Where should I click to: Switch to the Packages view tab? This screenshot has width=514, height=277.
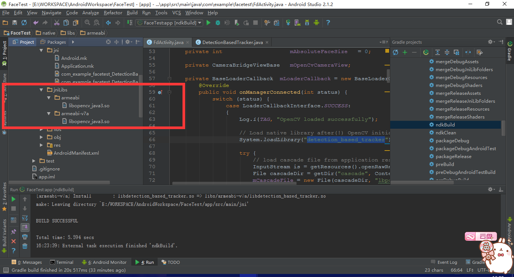pos(53,42)
